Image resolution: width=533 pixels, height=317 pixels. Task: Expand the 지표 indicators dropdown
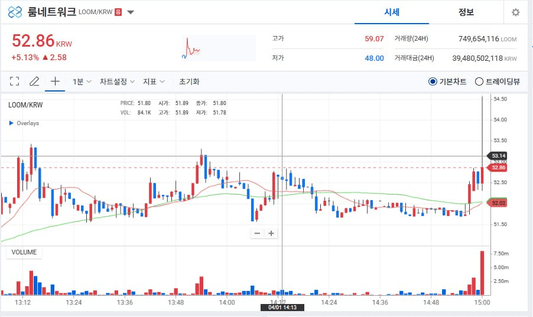[154, 81]
